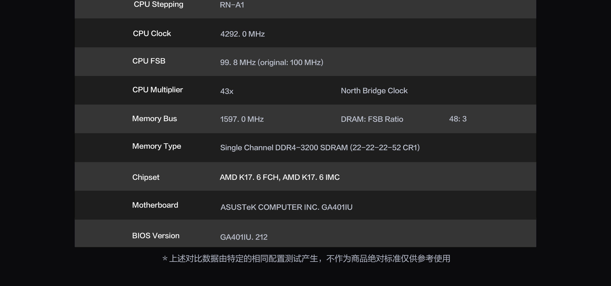Select the RN-A1 stepping value

click(x=232, y=5)
